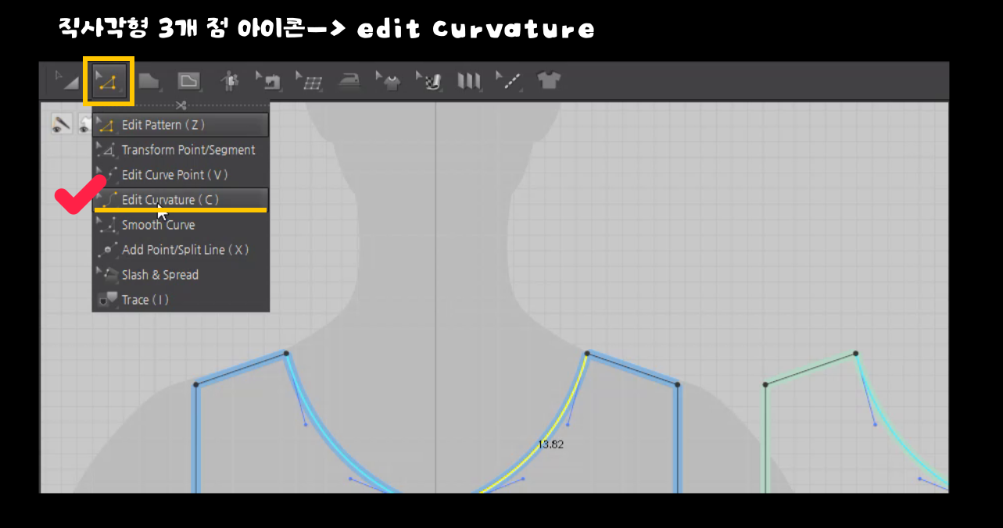1003x528 pixels.
Task: Select the grid texture edit tool
Action: coord(310,80)
